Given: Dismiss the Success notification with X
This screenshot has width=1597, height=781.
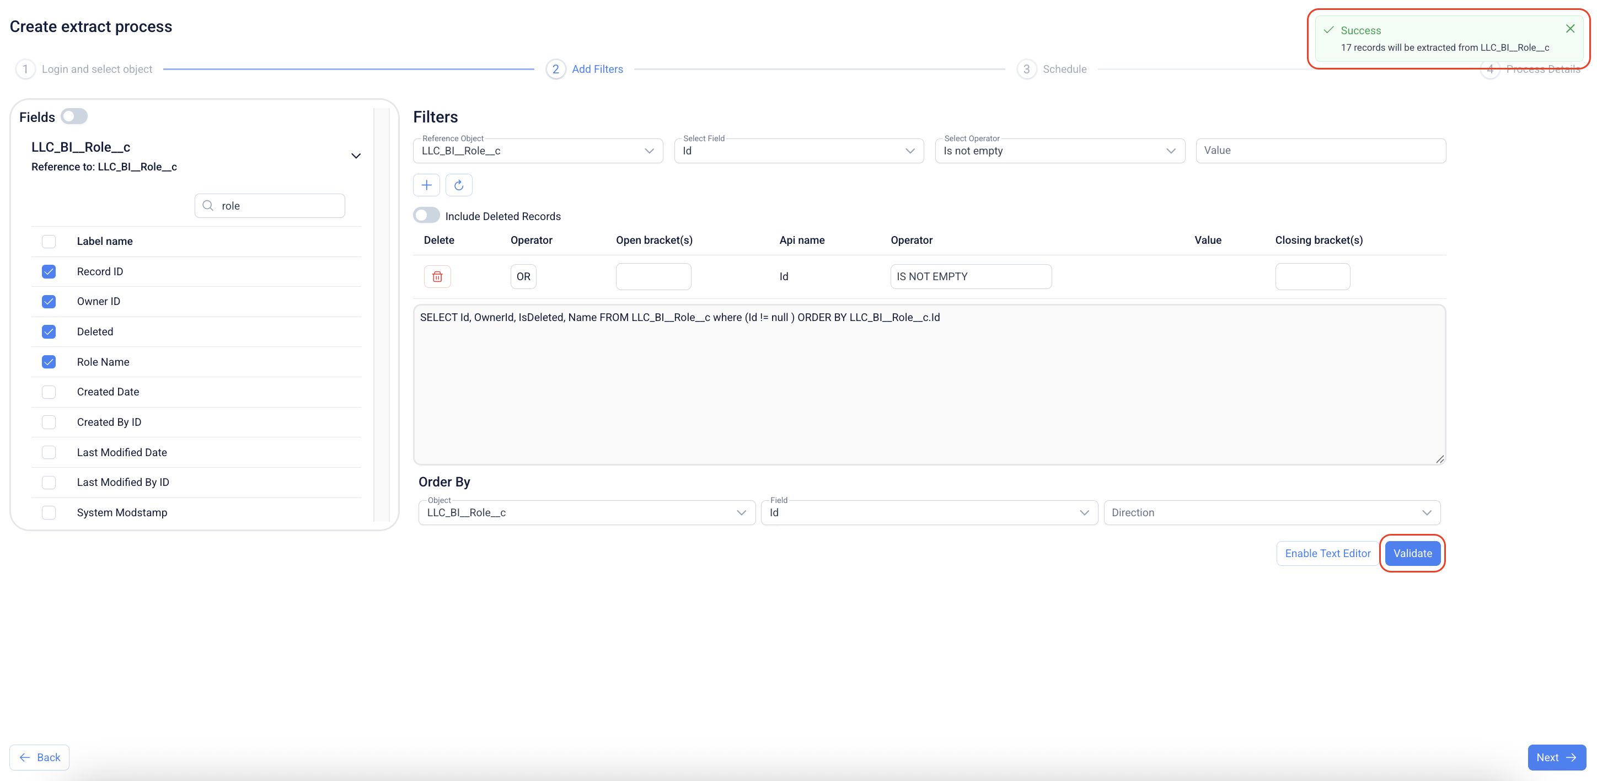Looking at the screenshot, I should tap(1571, 29).
